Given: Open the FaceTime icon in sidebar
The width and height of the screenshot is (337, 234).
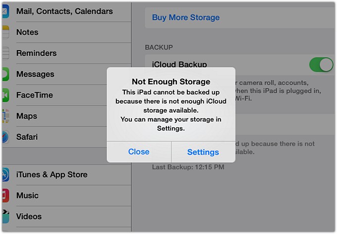Looking at the screenshot, I should 5,95.
